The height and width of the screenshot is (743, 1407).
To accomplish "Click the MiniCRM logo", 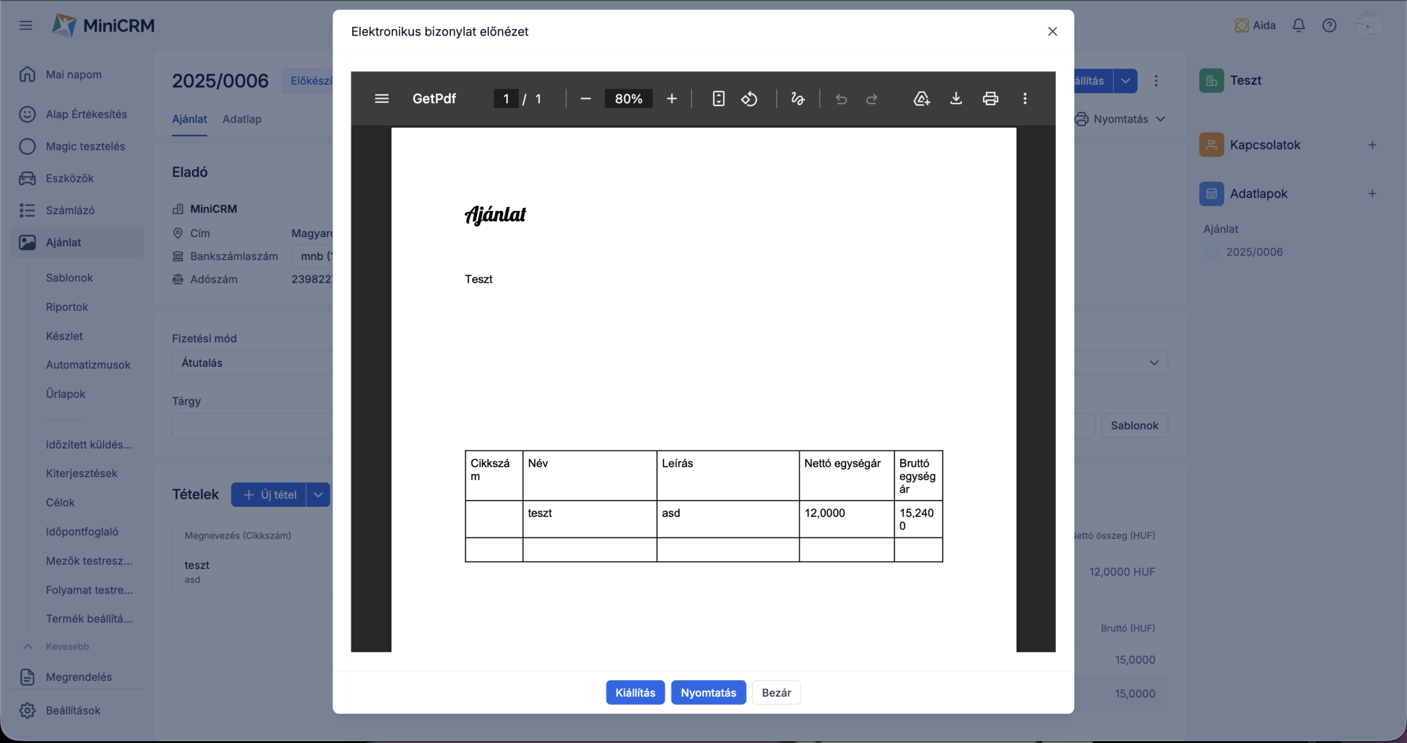I will pyautogui.click(x=103, y=25).
